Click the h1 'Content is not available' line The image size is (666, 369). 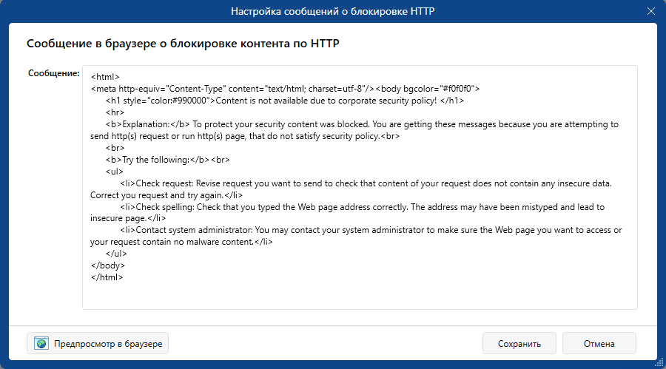tap(285, 101)
